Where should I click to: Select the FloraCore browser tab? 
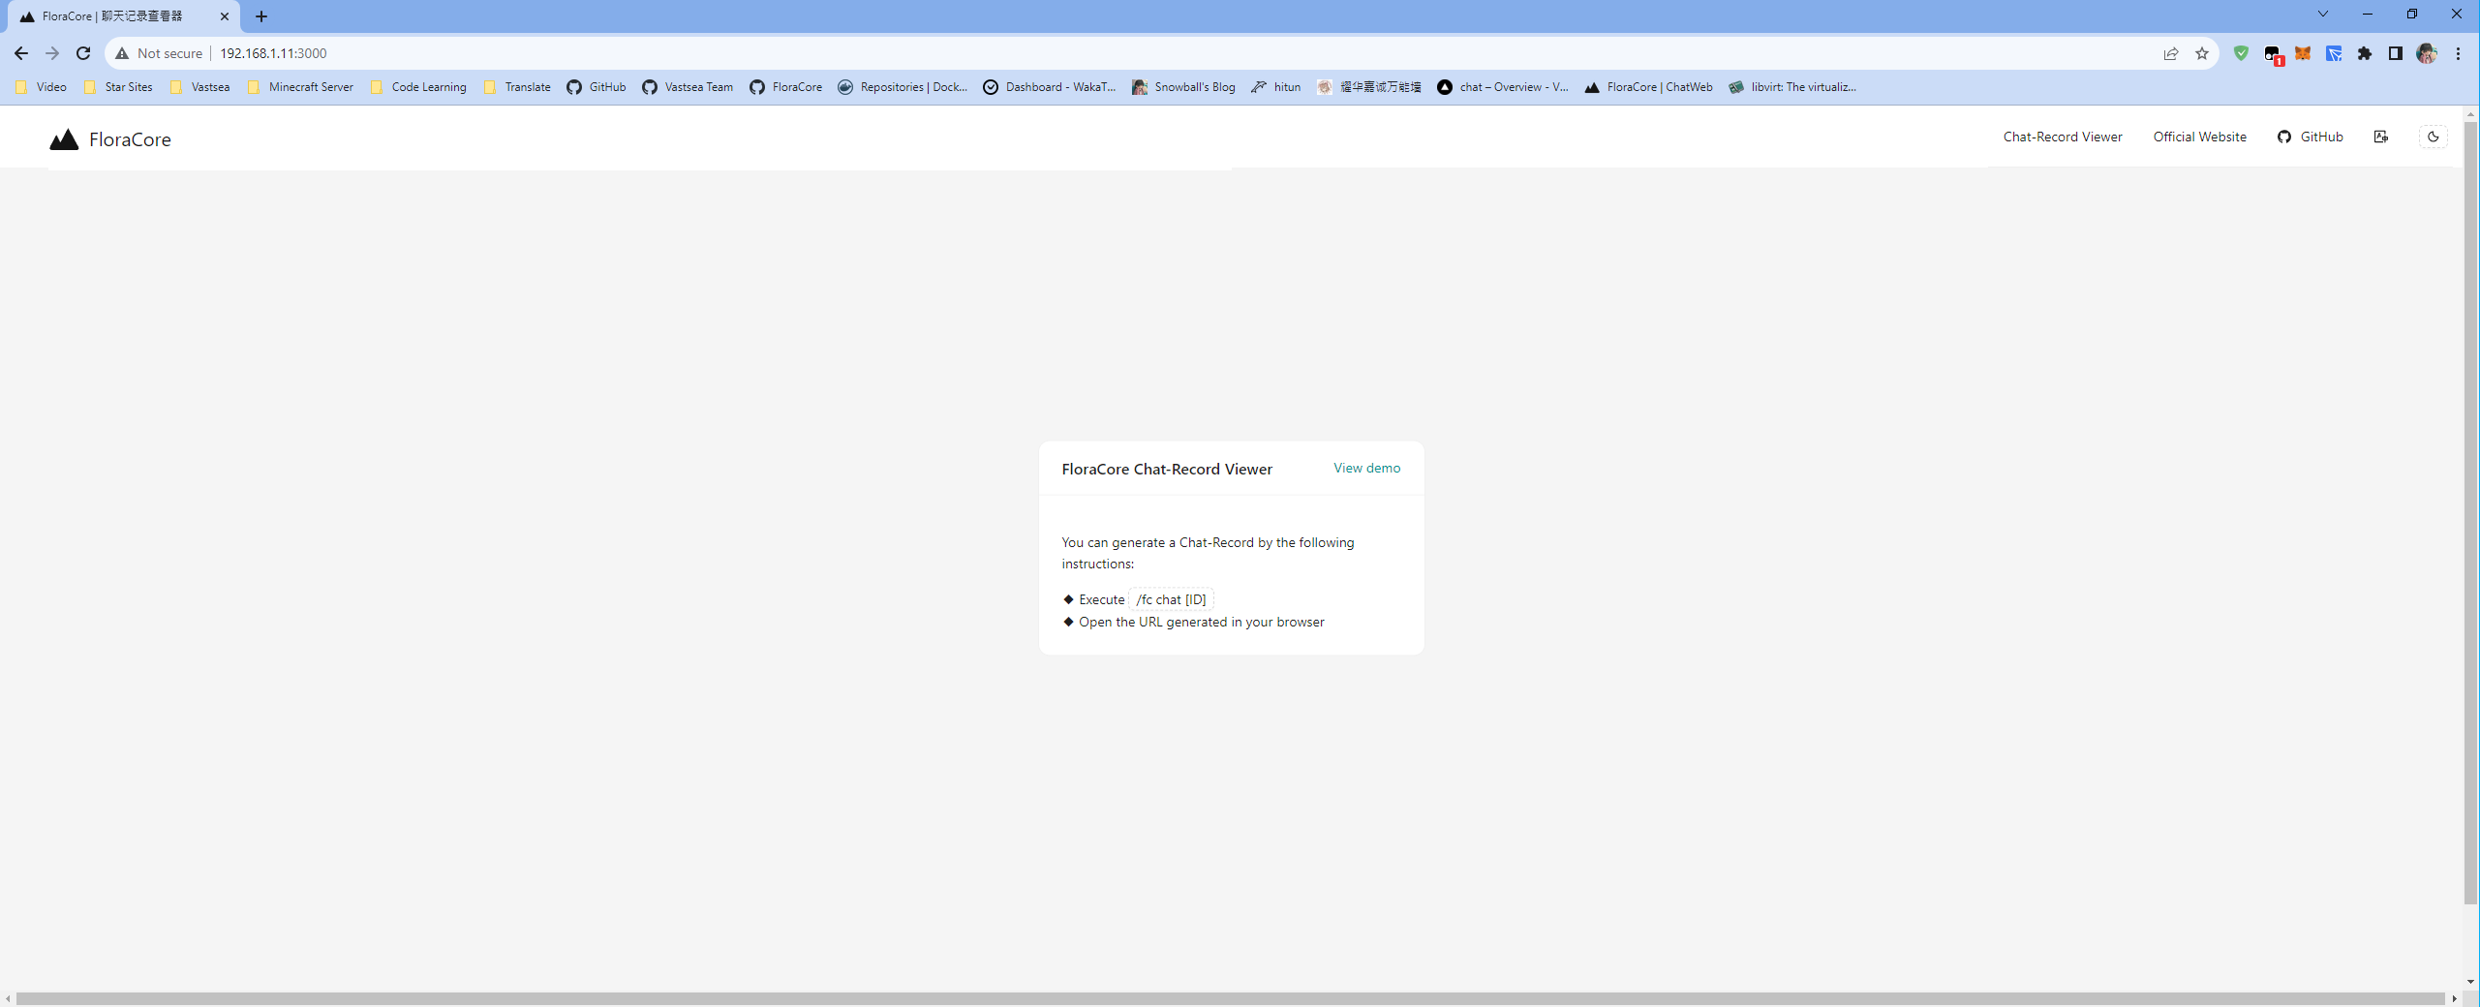tap(111, 16)
